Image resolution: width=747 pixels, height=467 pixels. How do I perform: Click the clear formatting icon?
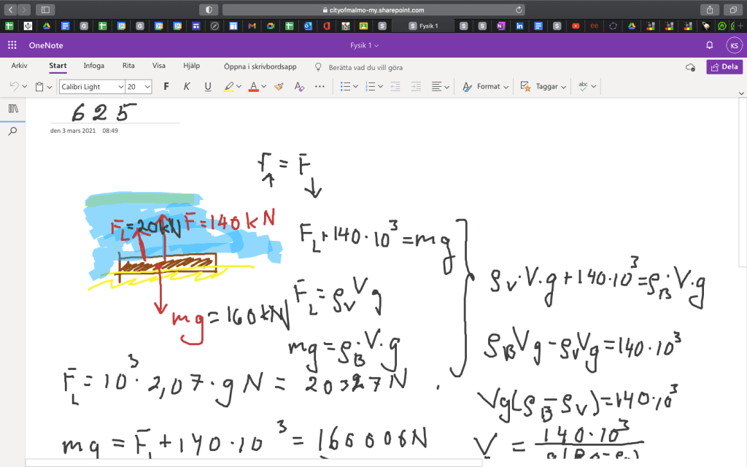coord(298,86)
